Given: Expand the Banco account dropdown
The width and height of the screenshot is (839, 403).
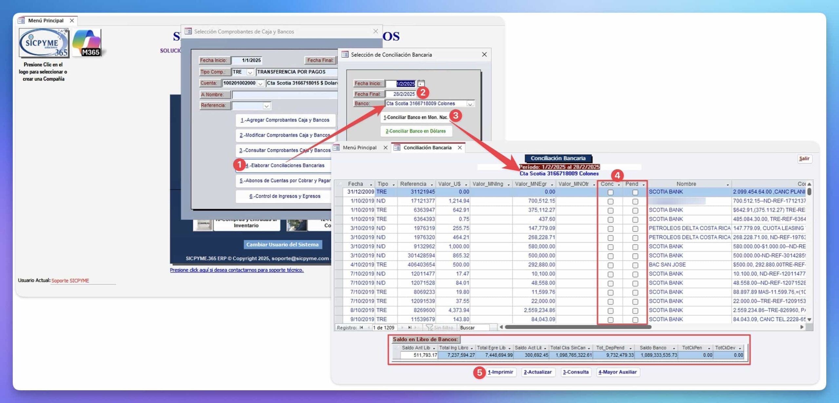Looking at the screenshot, I should coord(470,104).
